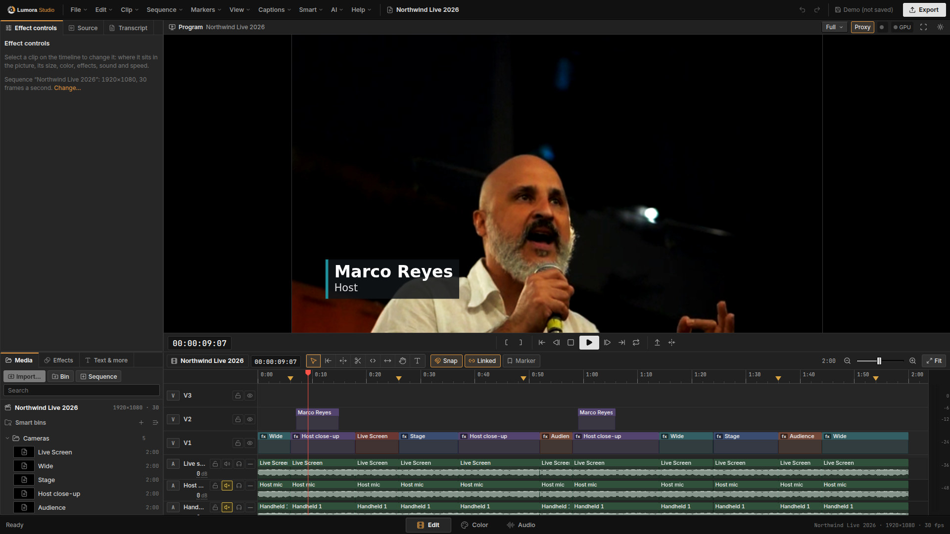The image size is (950, 534).
Task: Collapse the Cameras bin
Action: coord(7,439)
